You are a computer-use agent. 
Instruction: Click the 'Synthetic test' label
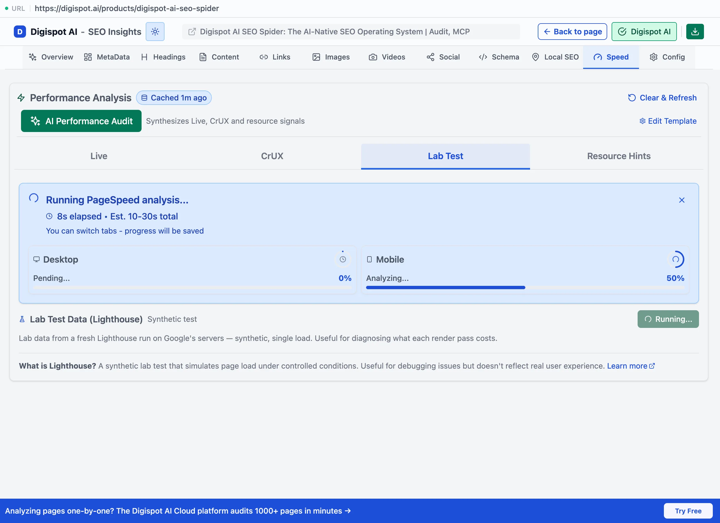[x=172, y=319]
